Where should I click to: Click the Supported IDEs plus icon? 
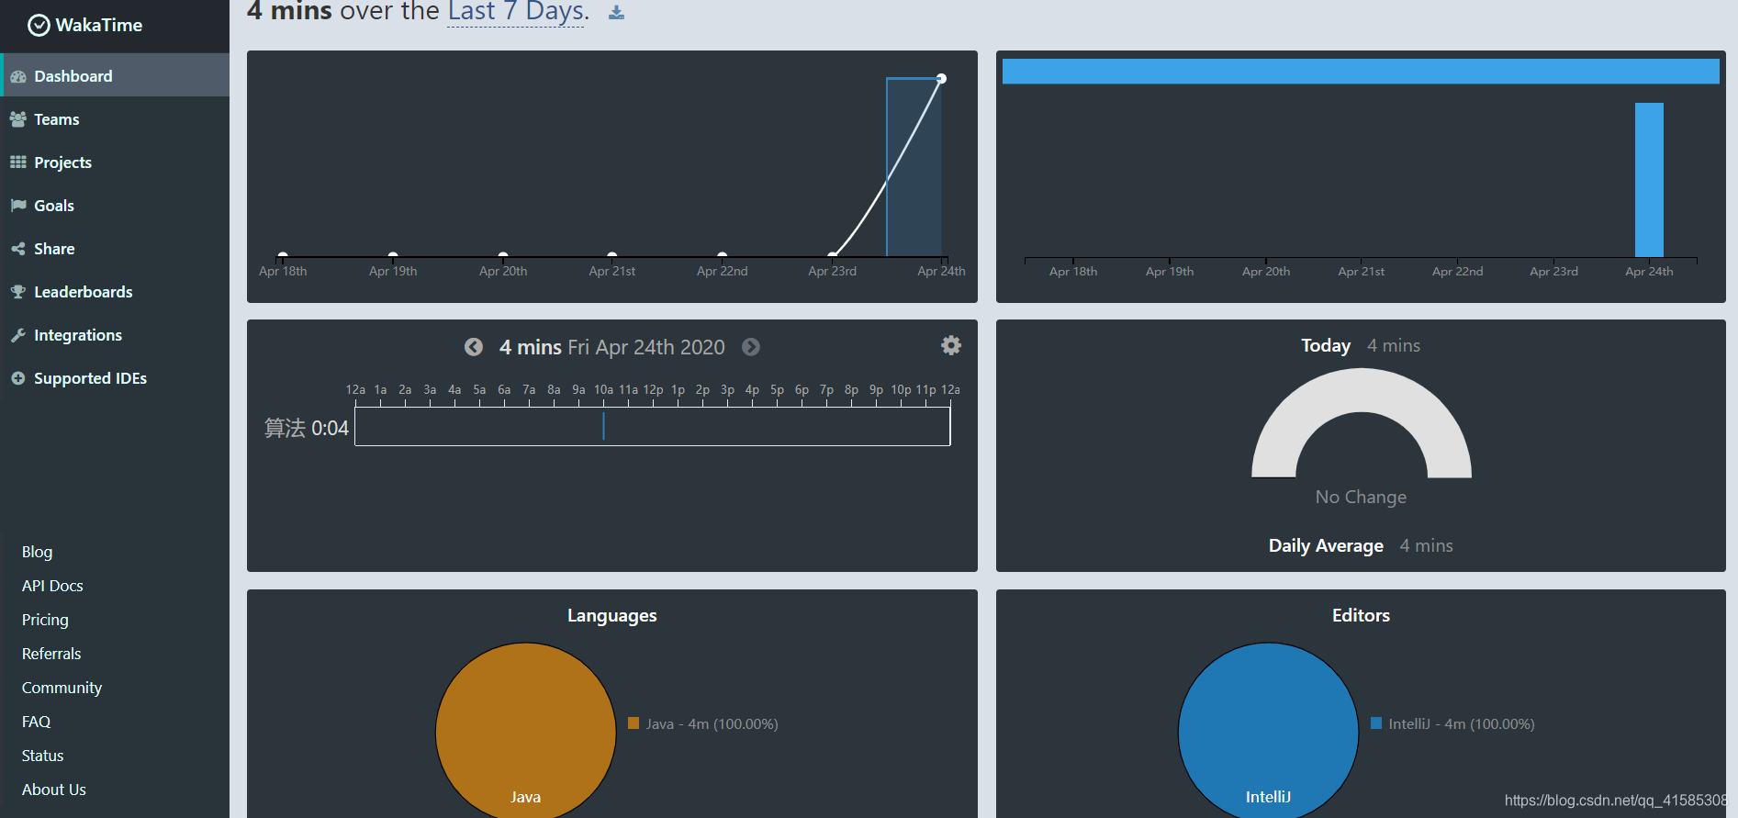[18, 378]
